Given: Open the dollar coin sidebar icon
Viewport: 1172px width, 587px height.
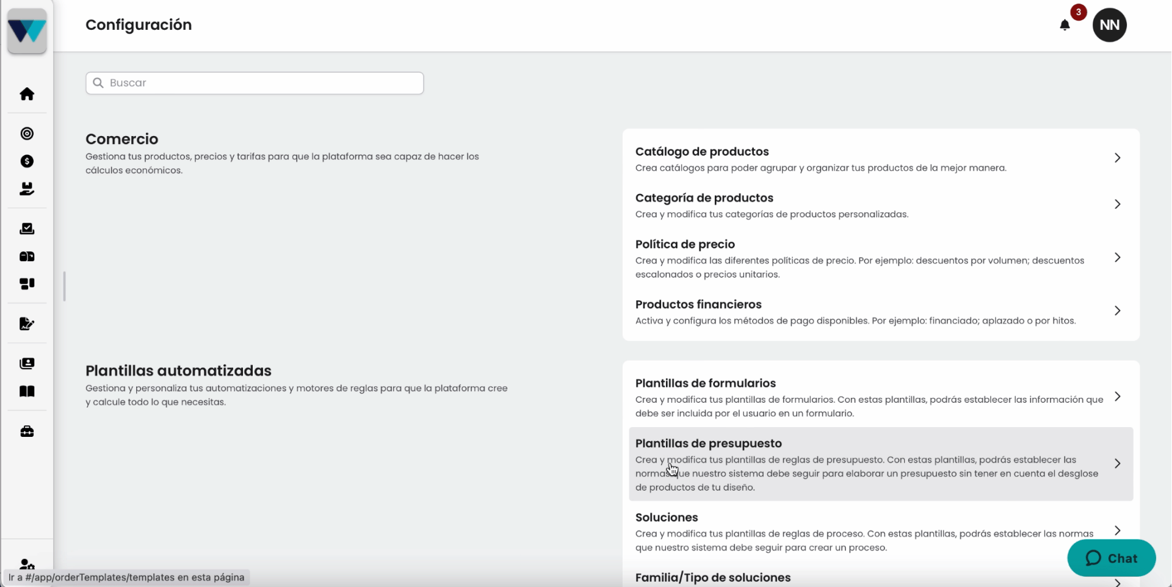Looking at the screenshot, I should click(x=27, y=161).
